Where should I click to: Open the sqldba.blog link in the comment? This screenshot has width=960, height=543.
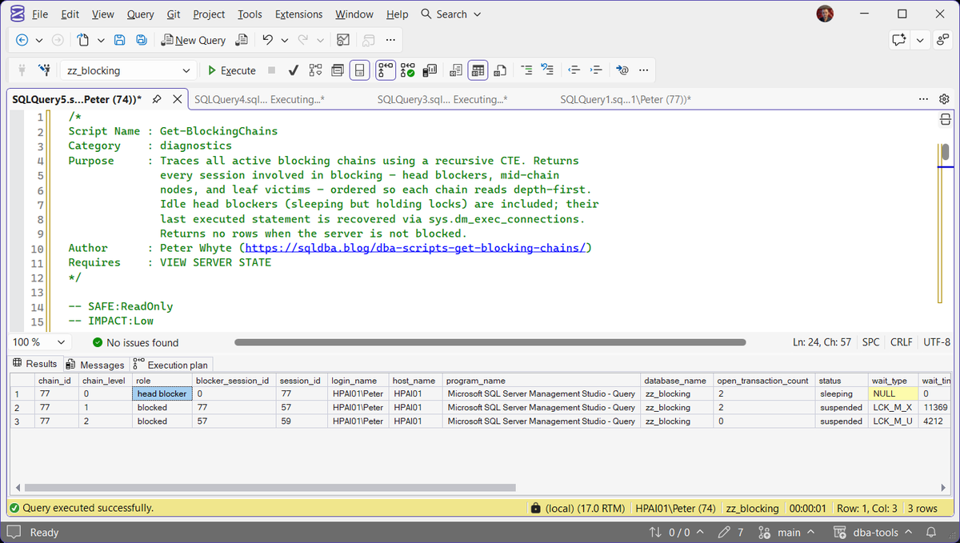pos(417,248)
